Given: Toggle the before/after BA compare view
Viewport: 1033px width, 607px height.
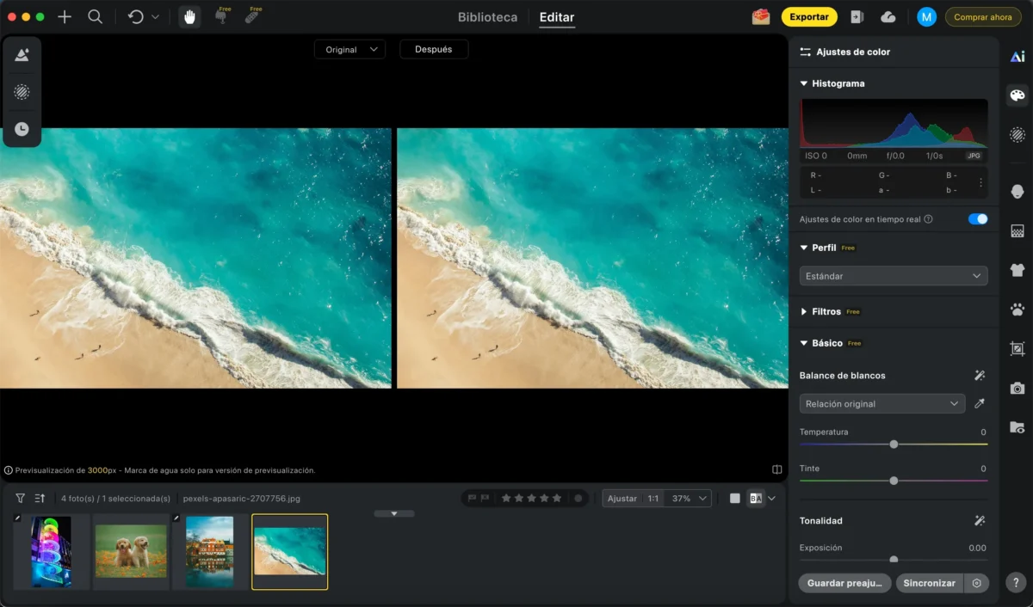Looking at the screenshot, I should (756, 498).
